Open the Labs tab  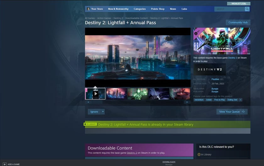(184, 9)
